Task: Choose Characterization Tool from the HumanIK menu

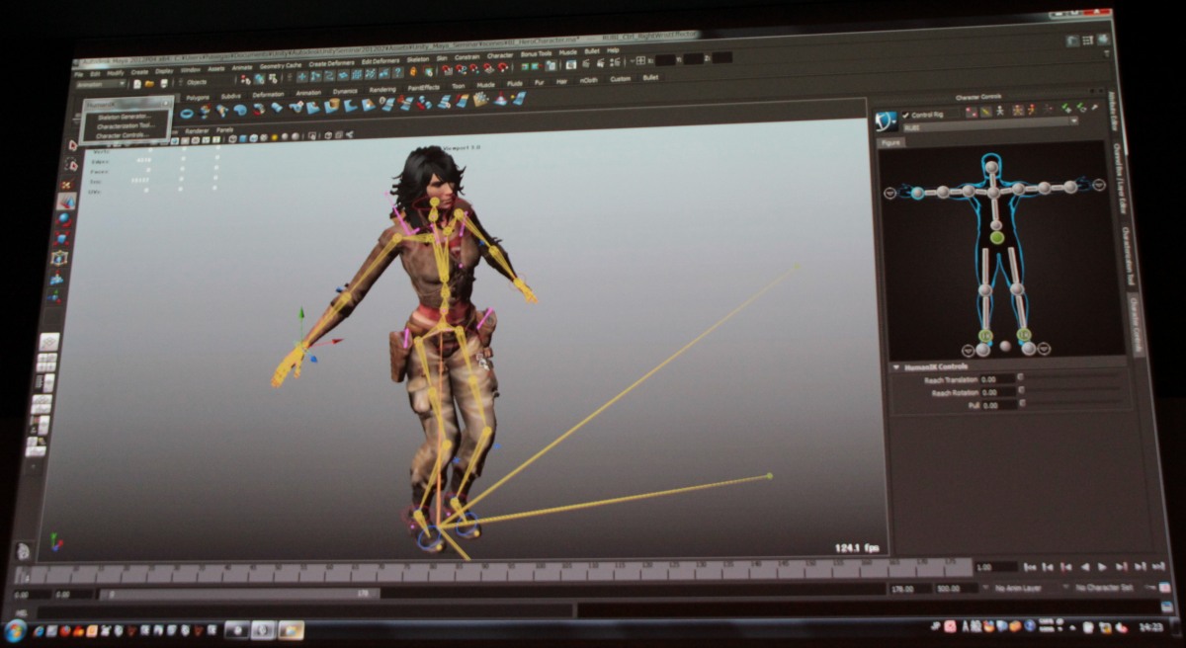Action: pyautogui.click(x=125, y=125)
